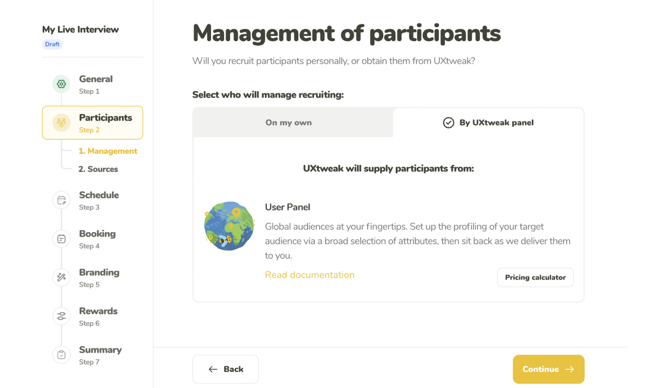Click the 'Step 7' text under Summary
This screenshot has width=663, height=388.
coord(89,362)
